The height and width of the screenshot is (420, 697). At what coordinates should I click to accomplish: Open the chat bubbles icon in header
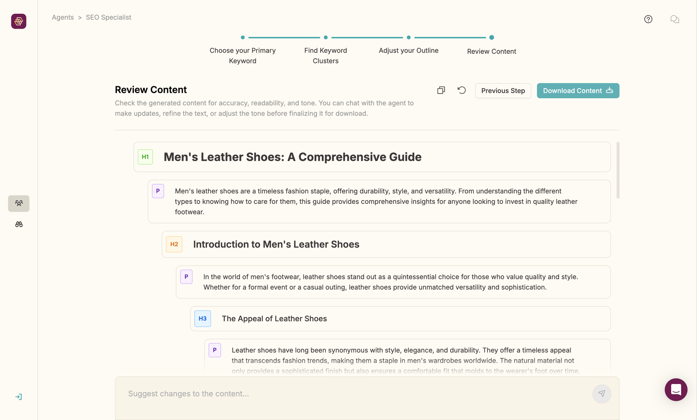674,19
